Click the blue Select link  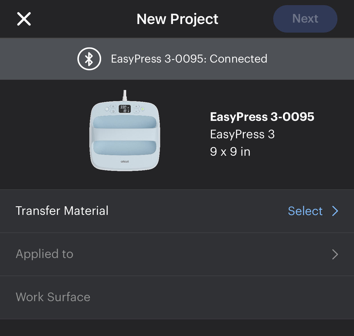(x=305, y=211)
